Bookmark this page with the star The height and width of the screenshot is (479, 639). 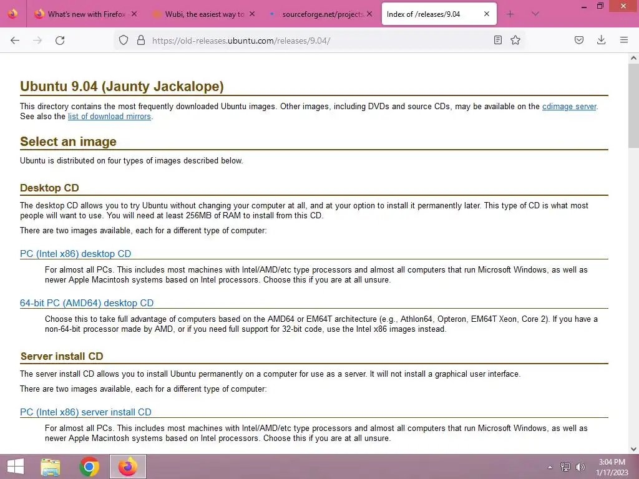[x=515, y=40]
